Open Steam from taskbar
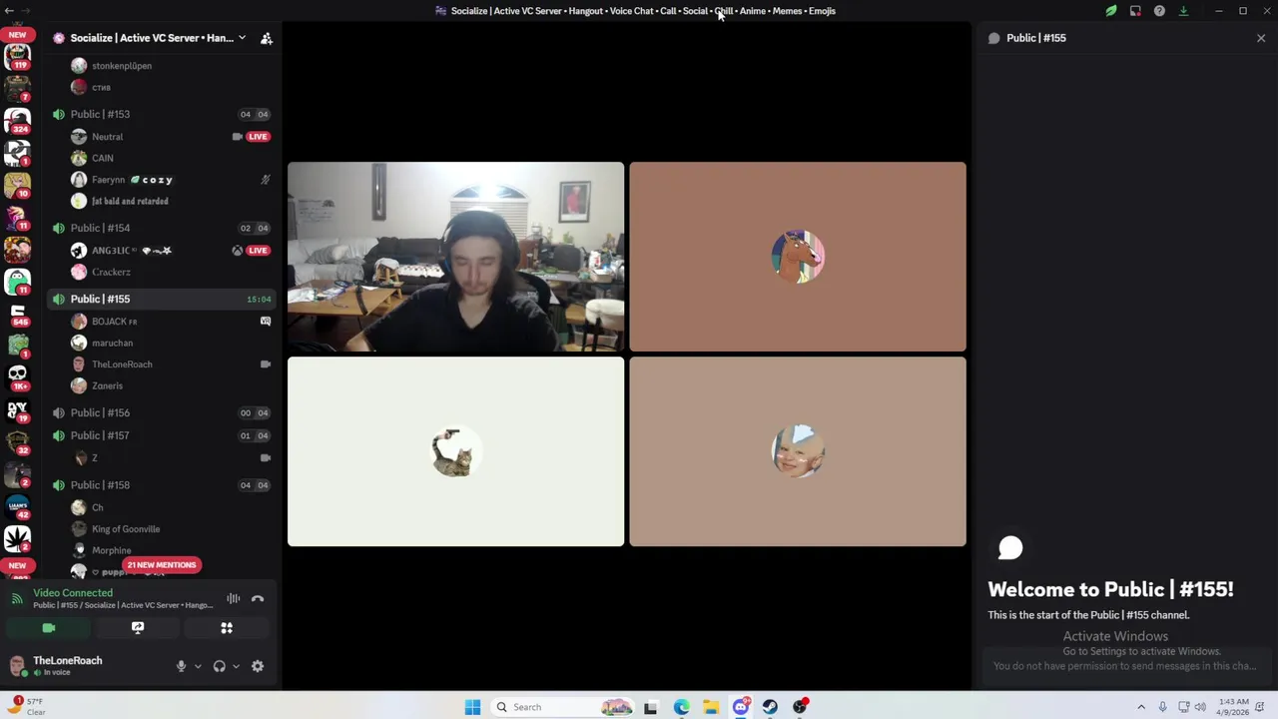Viewport: 1278px width, 719px height. [770, 707]
